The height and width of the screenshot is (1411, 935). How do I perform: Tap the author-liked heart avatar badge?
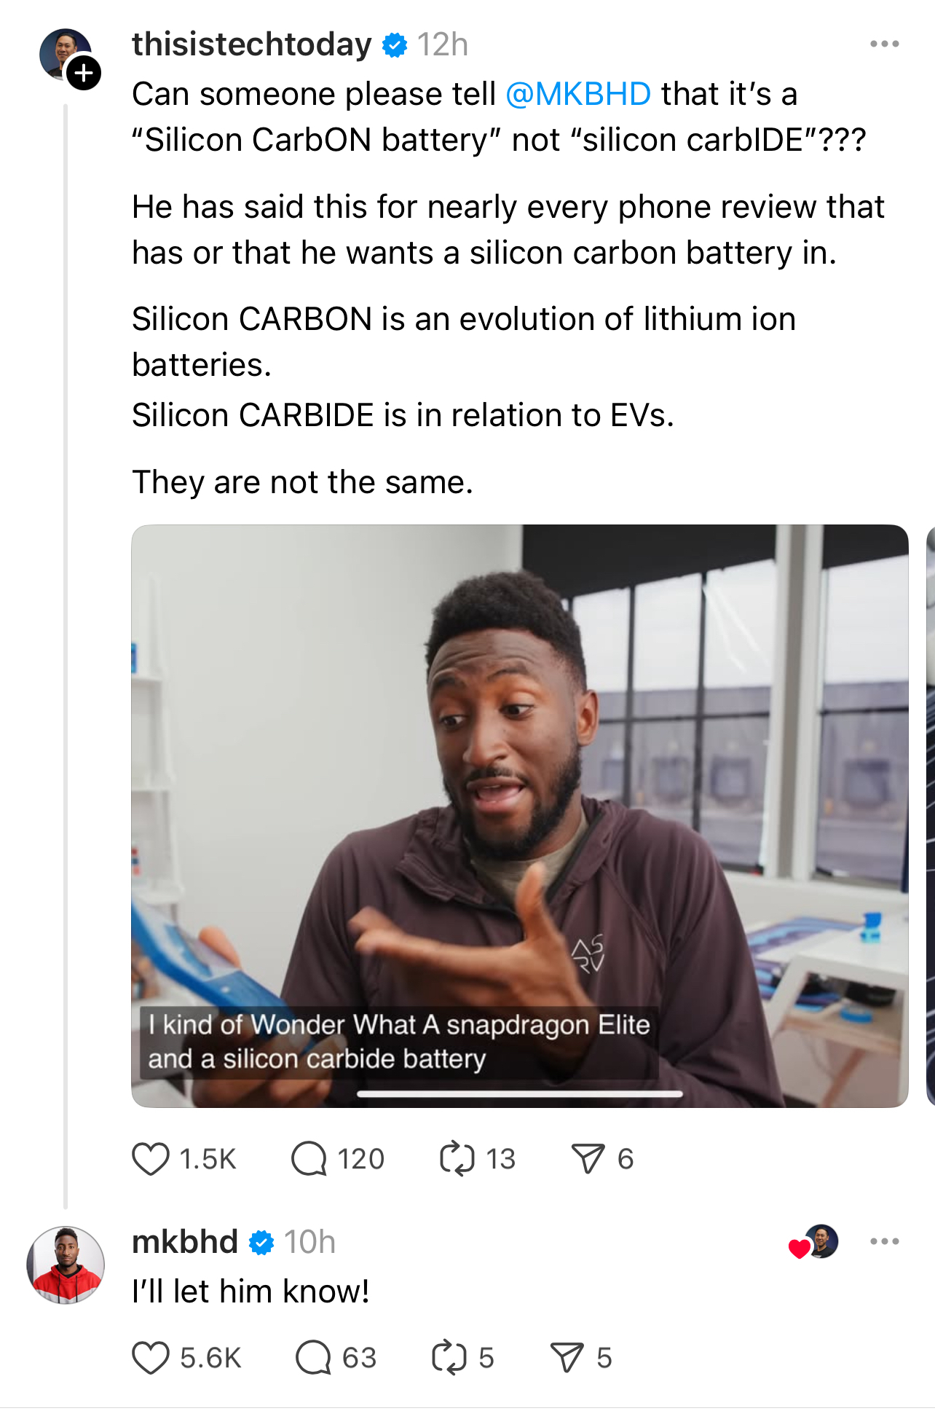[814, 1243]
